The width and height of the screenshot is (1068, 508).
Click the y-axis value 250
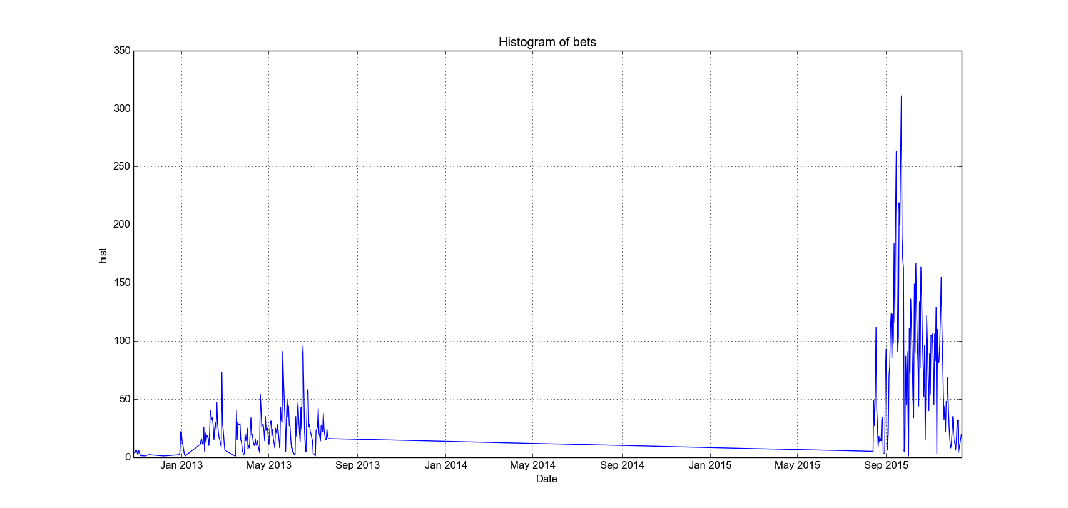[x=123, y=166]
